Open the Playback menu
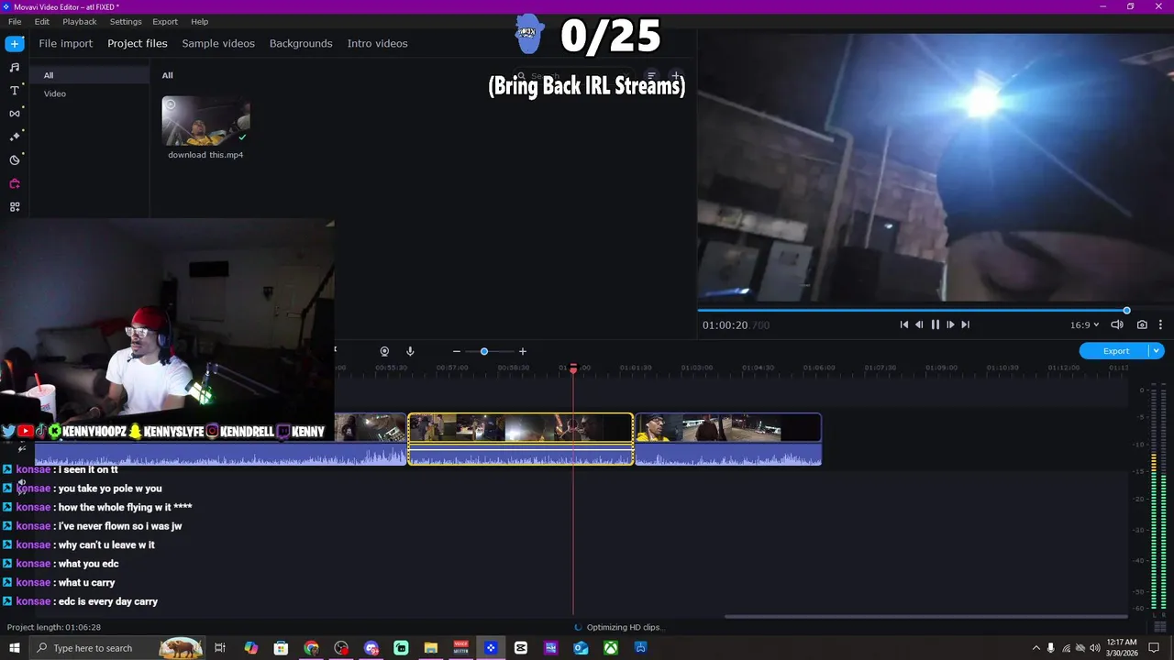This screenshot has height=660, width=1174. coord(80,21)
